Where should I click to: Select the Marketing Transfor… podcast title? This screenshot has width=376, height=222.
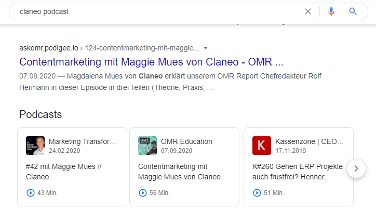[x=83, y=141]
